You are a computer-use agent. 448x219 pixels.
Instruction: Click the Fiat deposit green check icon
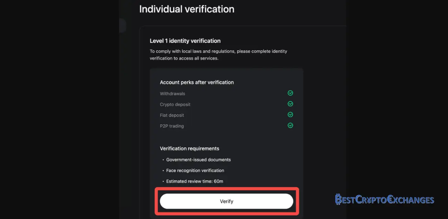point(290,115)
